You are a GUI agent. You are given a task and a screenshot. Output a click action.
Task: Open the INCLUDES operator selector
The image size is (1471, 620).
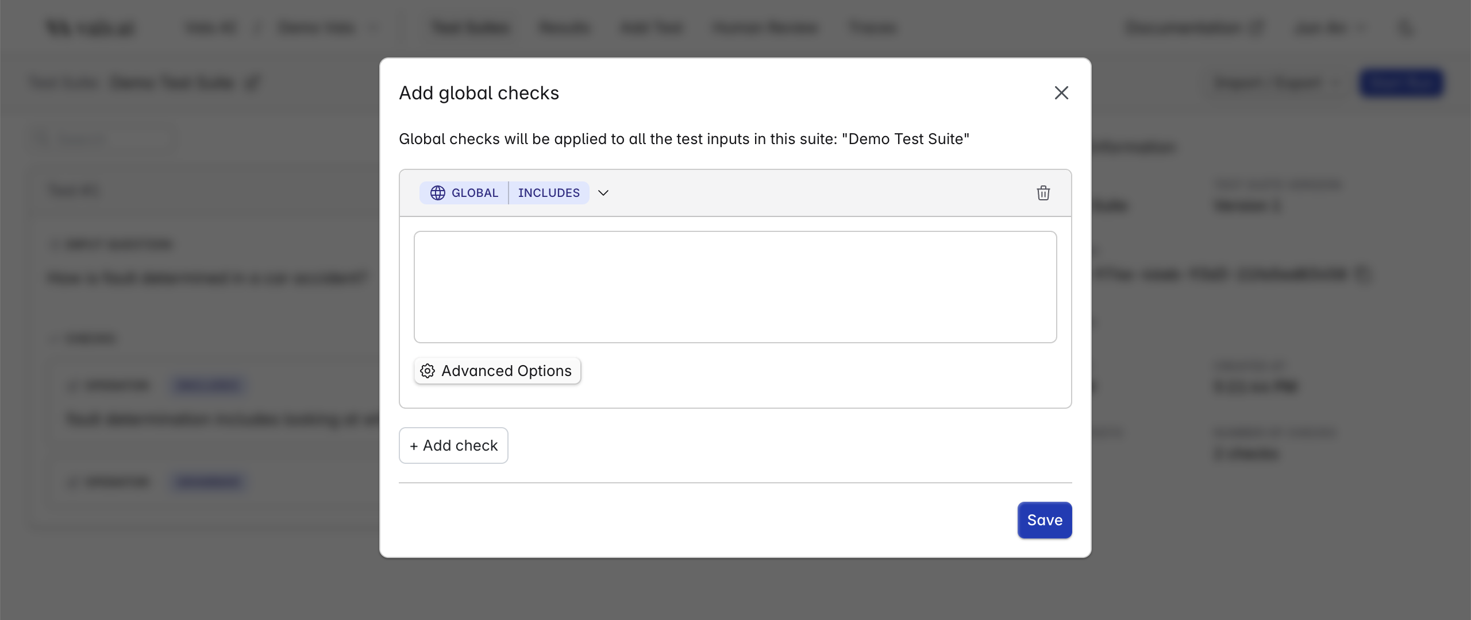[x=549, y=193]
